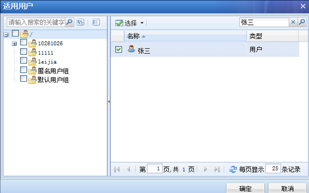Click the list view mode icon
This screenshot has height=193, width=309.
96,22
